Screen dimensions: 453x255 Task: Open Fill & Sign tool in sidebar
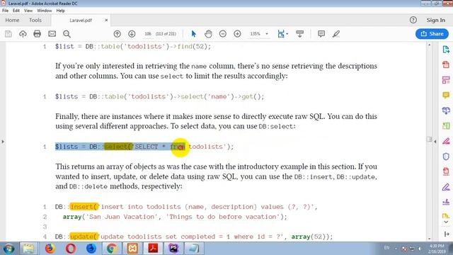pos(446,187)
